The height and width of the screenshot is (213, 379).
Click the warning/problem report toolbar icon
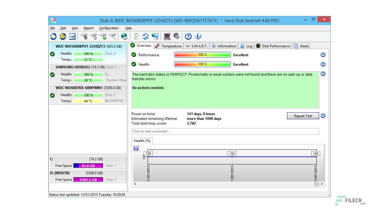click(x=62, y=36)
